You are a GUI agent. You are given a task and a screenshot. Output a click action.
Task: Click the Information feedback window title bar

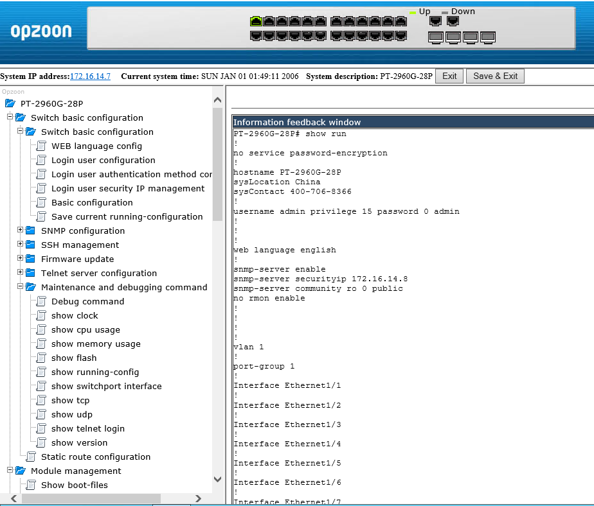pyautogui.click(x=413, y=122)
